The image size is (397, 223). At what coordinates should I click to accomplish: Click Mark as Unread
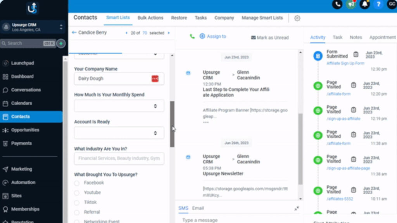[270, 38]
